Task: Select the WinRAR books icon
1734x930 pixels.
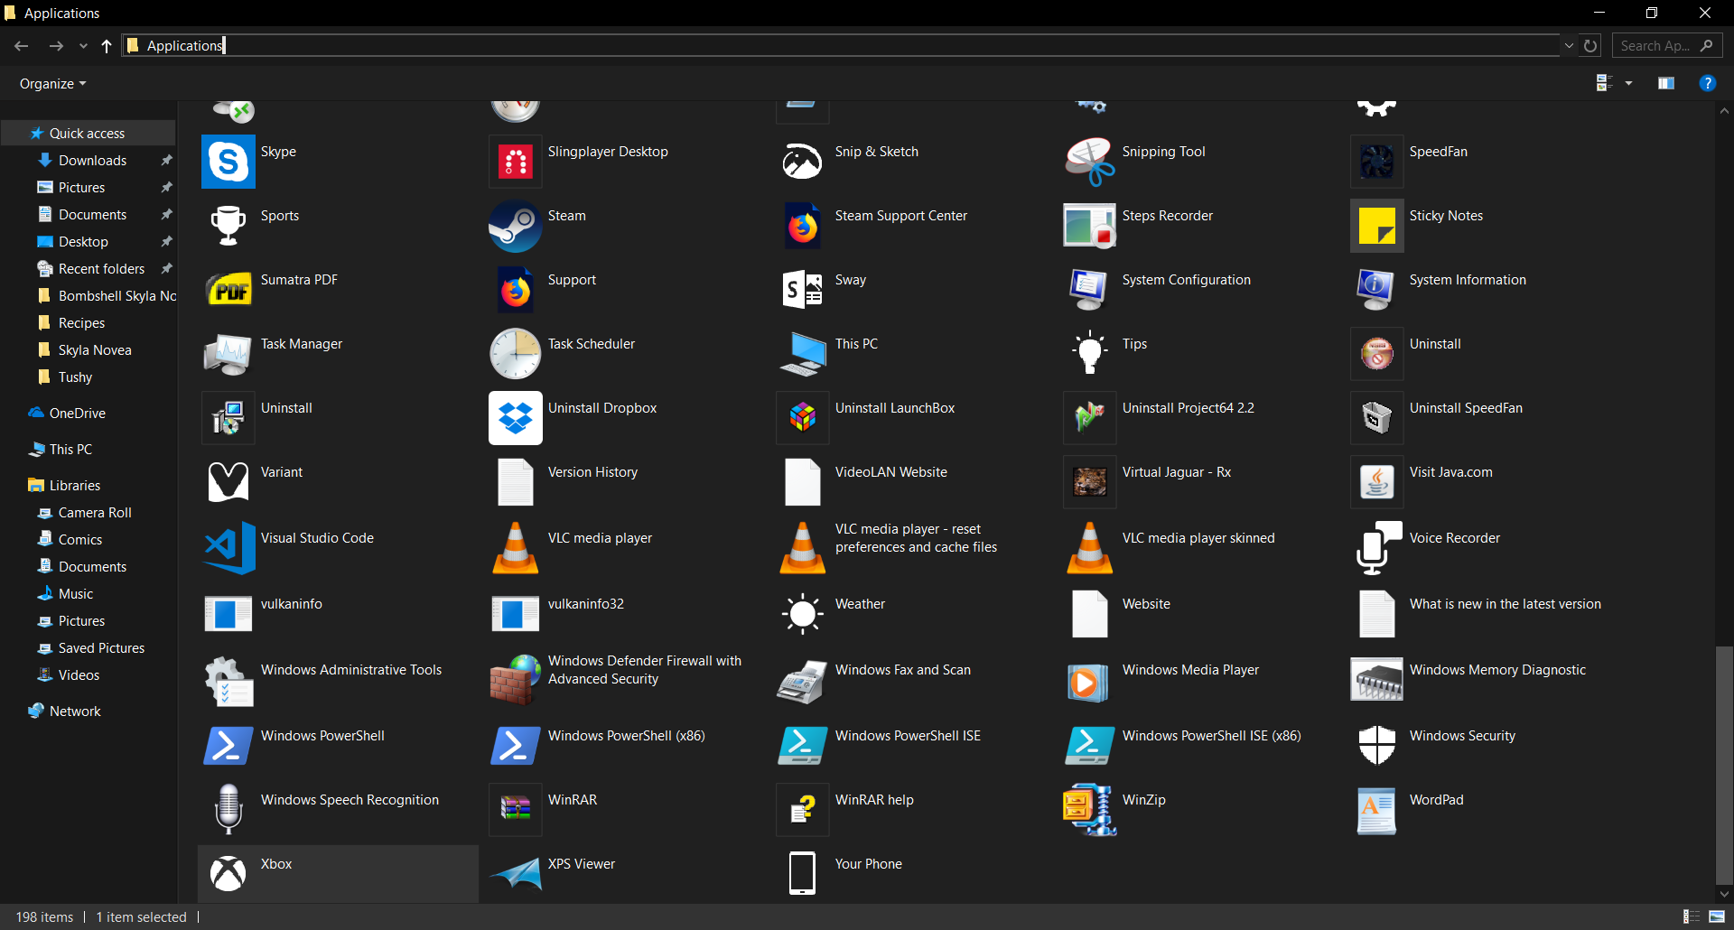Action: [x=516, y=810]
